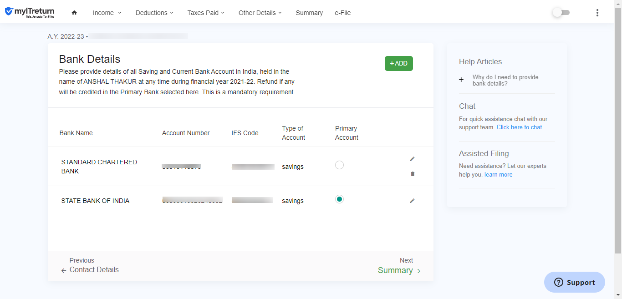Expand the Taxes Paid dropdown
Screen dimensions: 622x299
(x=206, y=13)
